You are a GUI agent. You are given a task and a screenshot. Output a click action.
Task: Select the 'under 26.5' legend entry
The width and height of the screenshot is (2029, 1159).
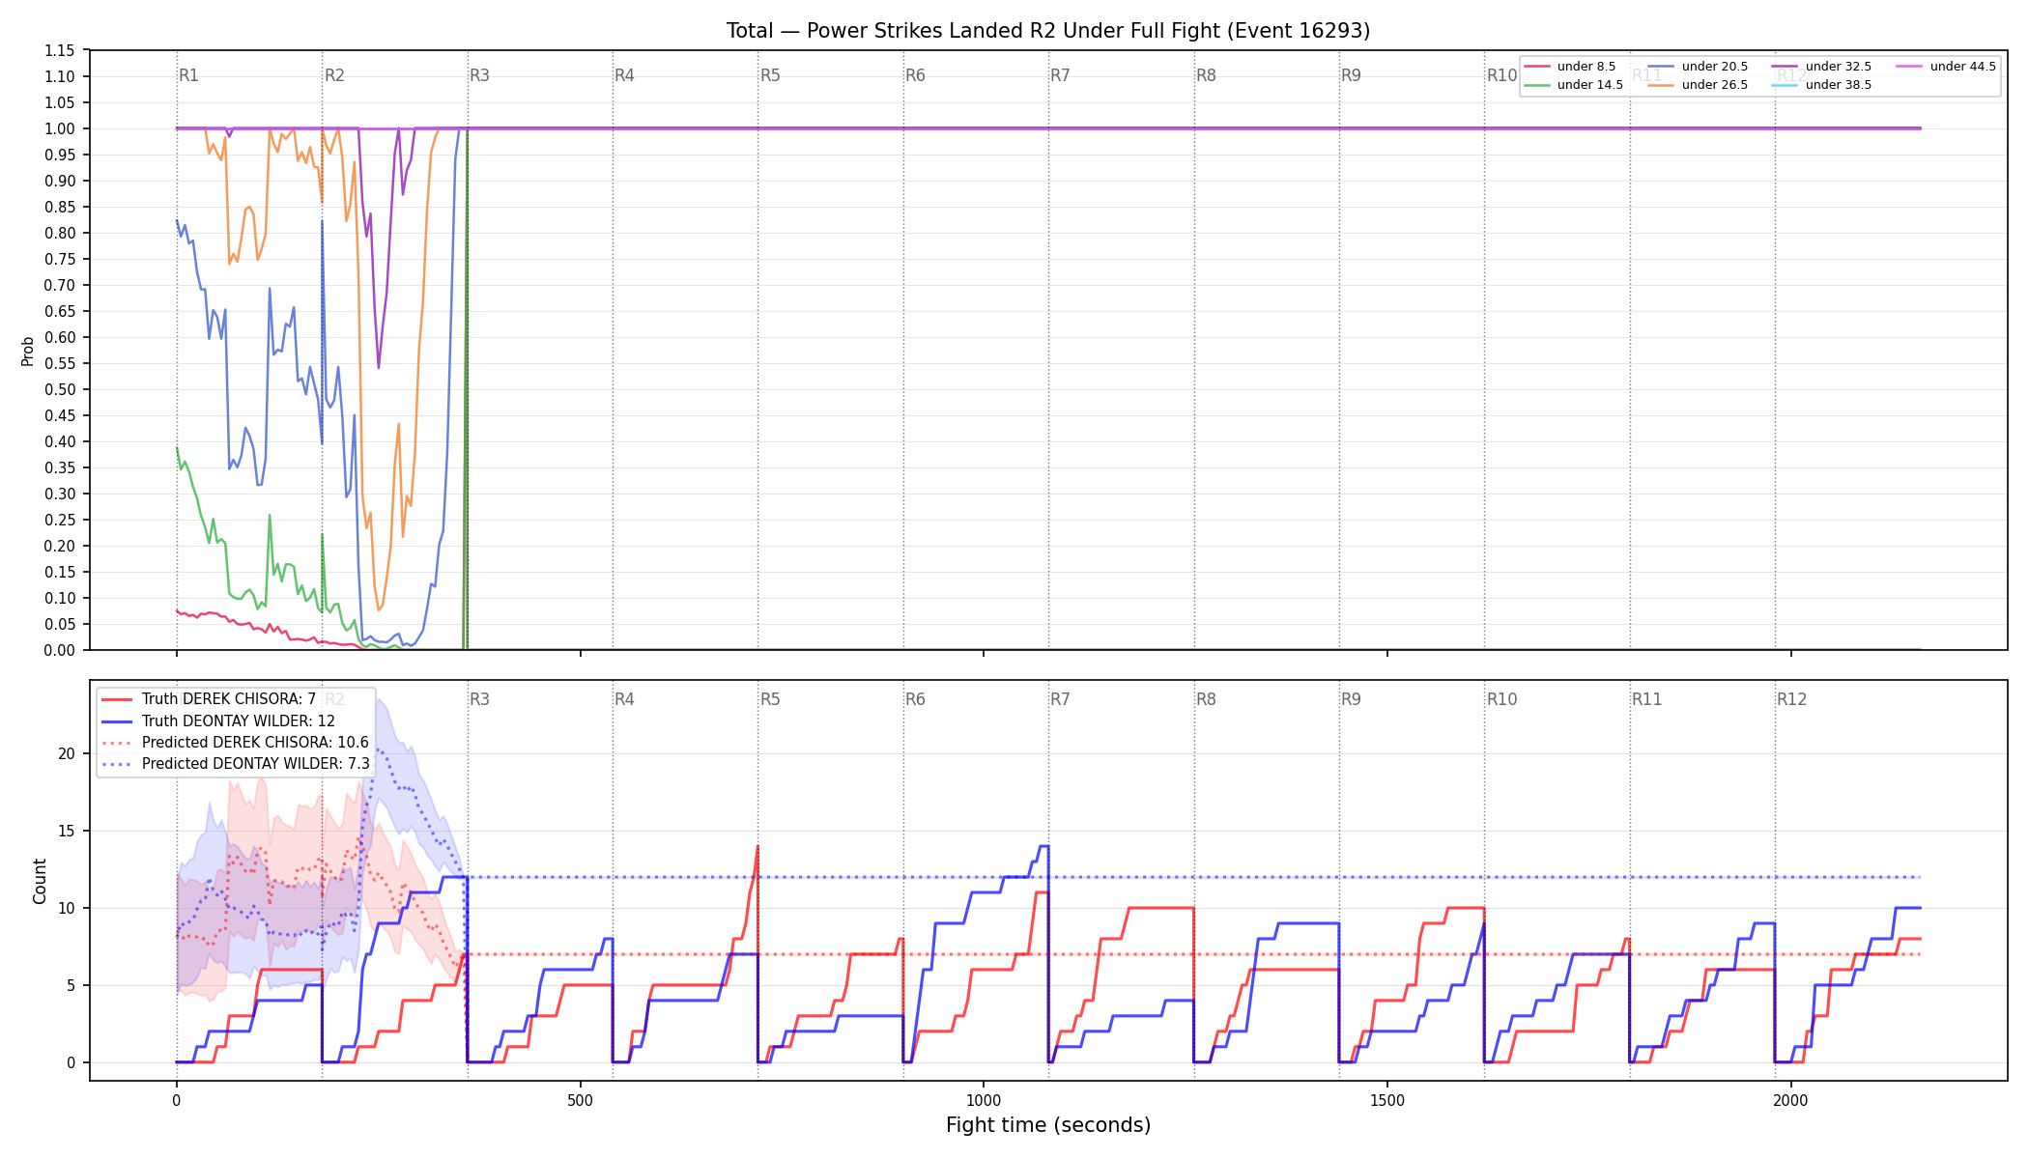[x=1698, y=85]
